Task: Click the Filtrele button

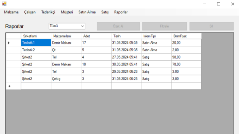Action: tap(165, 26)
